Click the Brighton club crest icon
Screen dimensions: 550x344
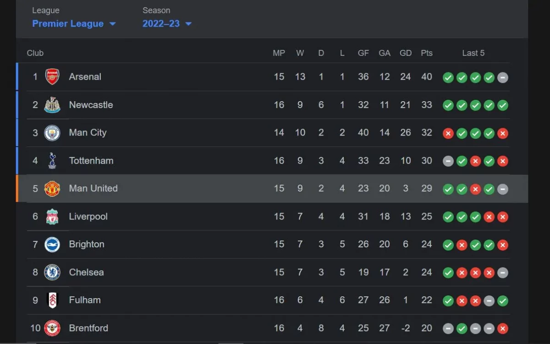52,245
